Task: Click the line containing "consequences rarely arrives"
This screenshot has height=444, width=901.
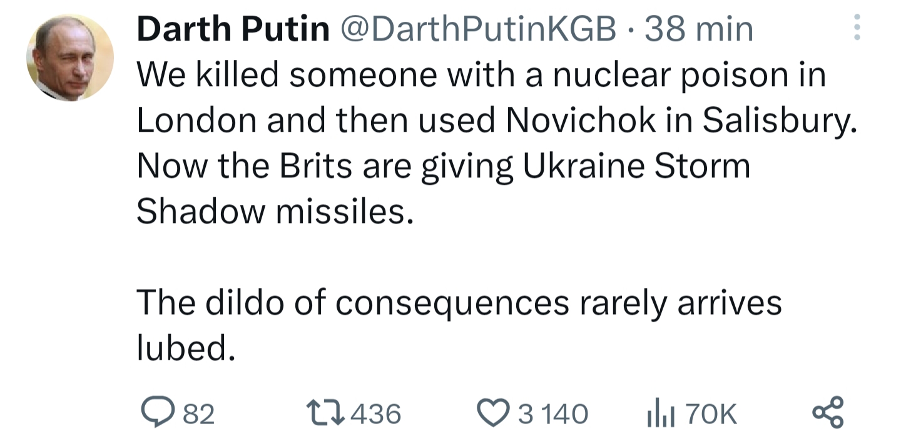Action: 459,303
